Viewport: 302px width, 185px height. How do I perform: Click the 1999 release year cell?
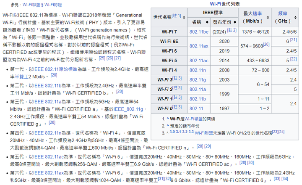click(224, 94)
